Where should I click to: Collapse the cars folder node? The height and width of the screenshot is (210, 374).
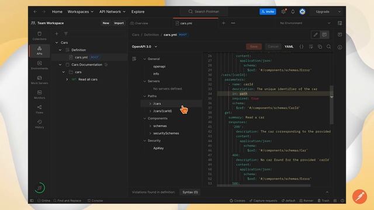pyautogui.click(x=64, y=72)
